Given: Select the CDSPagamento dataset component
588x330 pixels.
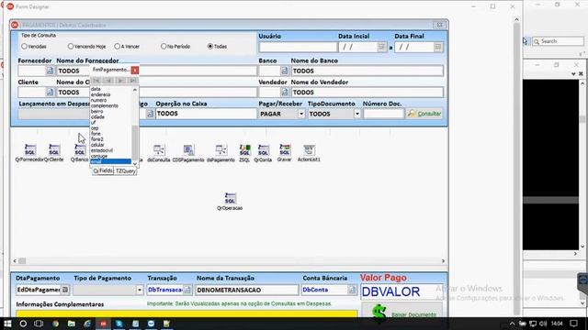Looking at the screenshot, I should pyautogui.click(x=188, y=149).
